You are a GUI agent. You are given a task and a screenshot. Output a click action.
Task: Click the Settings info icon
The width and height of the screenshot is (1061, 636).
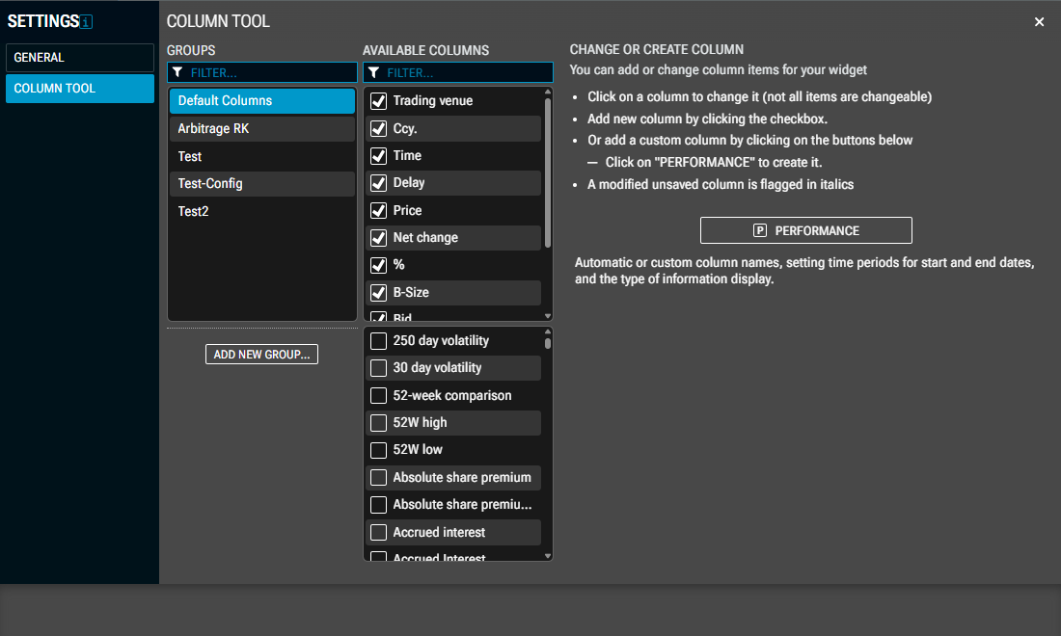[x=86, y=22]
